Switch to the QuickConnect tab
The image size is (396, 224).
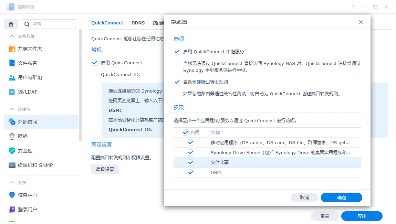tap(107, 23)
